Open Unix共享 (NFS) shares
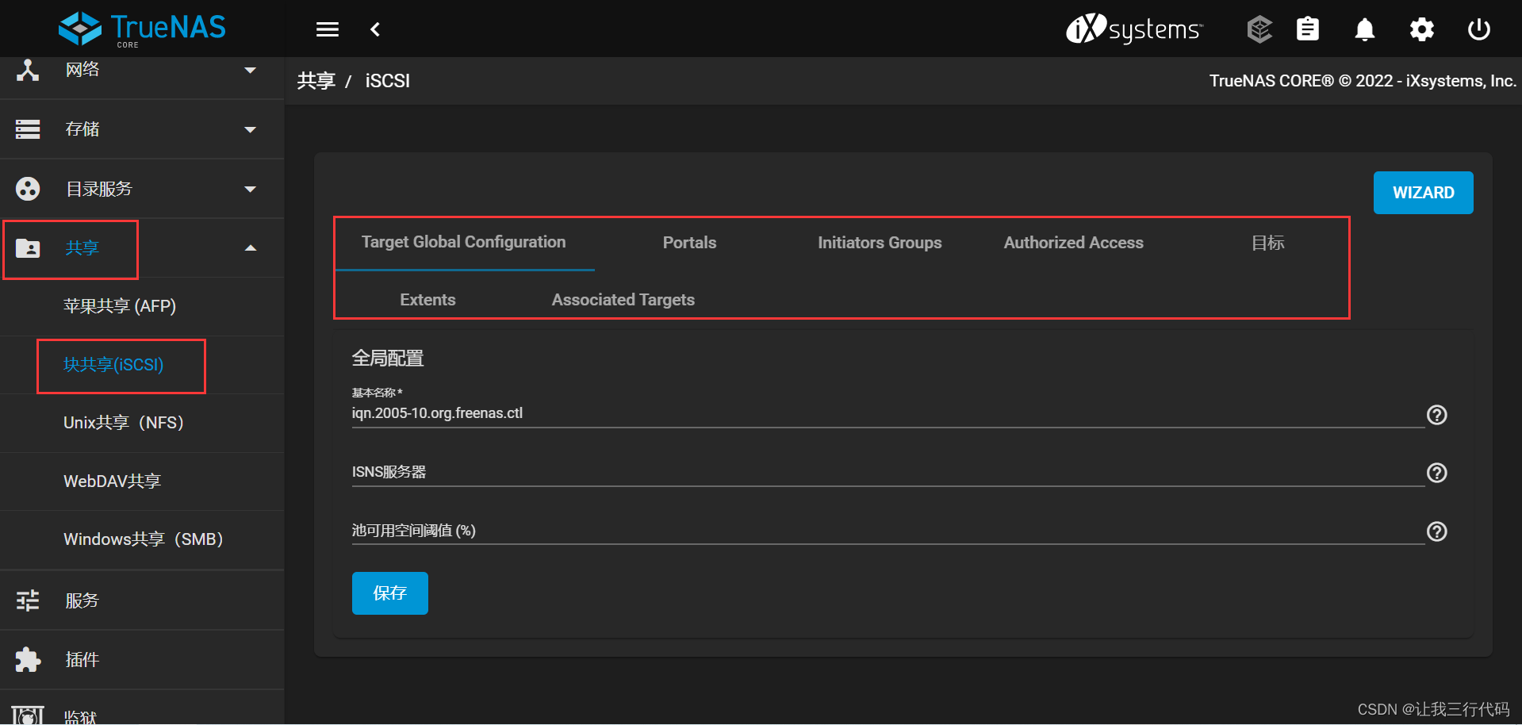The image size is (1522, 725). 124,423
